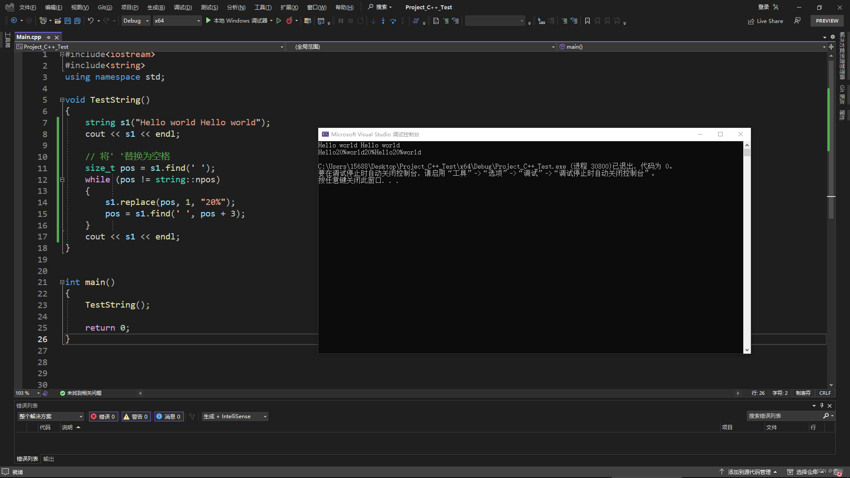Click the 搜索 search button in title bar
Screen dimensions: 850x478
click(x=380, y=7)
